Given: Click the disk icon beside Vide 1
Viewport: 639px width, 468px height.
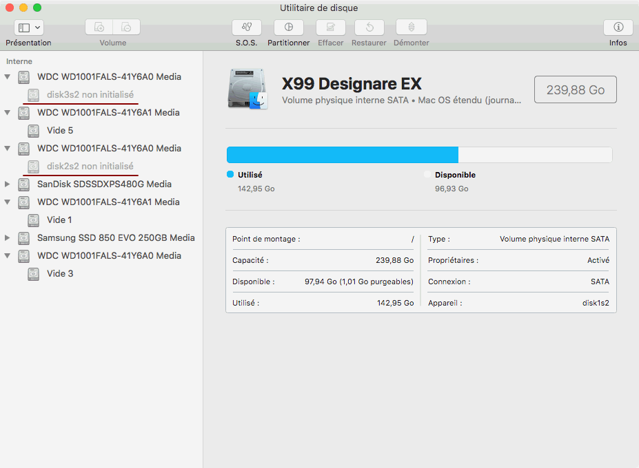Looking at the screenshot, I should coord(33,220).
